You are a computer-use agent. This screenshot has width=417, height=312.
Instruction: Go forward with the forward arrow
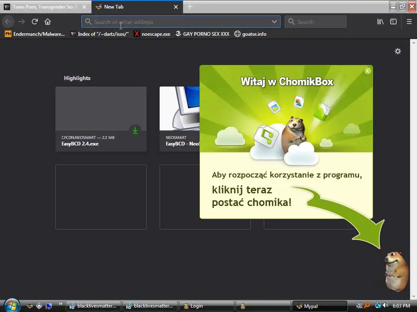22,22
